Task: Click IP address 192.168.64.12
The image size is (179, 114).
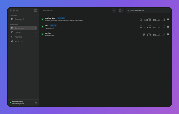Action: click(x=159, y=20)
